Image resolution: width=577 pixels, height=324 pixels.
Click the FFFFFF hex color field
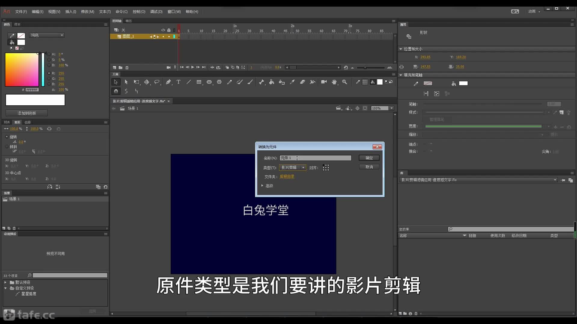coord(32,90)
